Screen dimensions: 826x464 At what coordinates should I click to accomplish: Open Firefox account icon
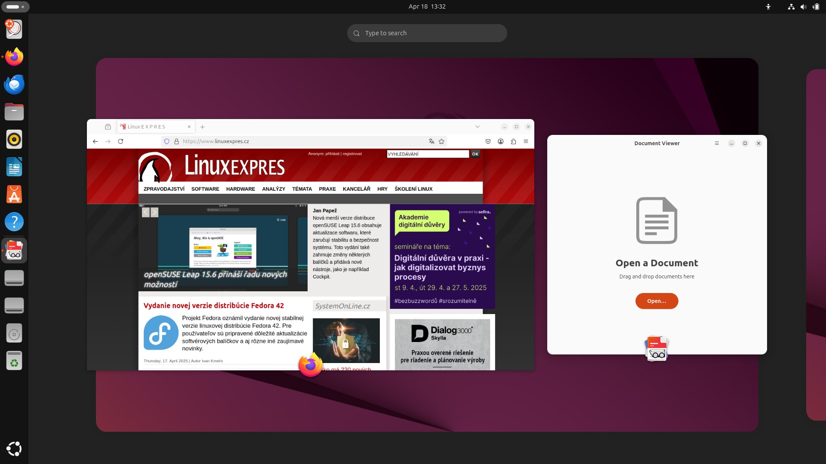pos(501,141)
